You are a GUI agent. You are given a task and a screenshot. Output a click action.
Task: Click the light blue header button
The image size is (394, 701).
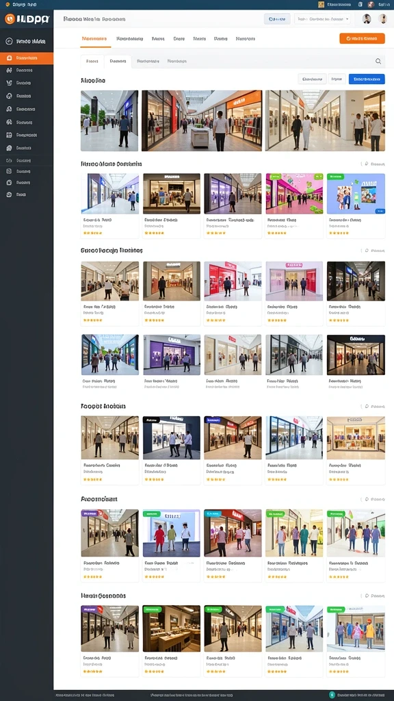(277, 18)
